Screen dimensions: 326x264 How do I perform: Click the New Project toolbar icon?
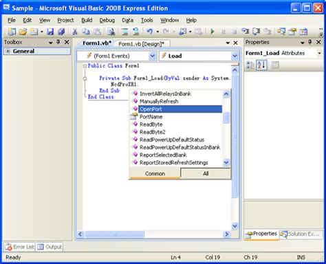tap(12, 32)
